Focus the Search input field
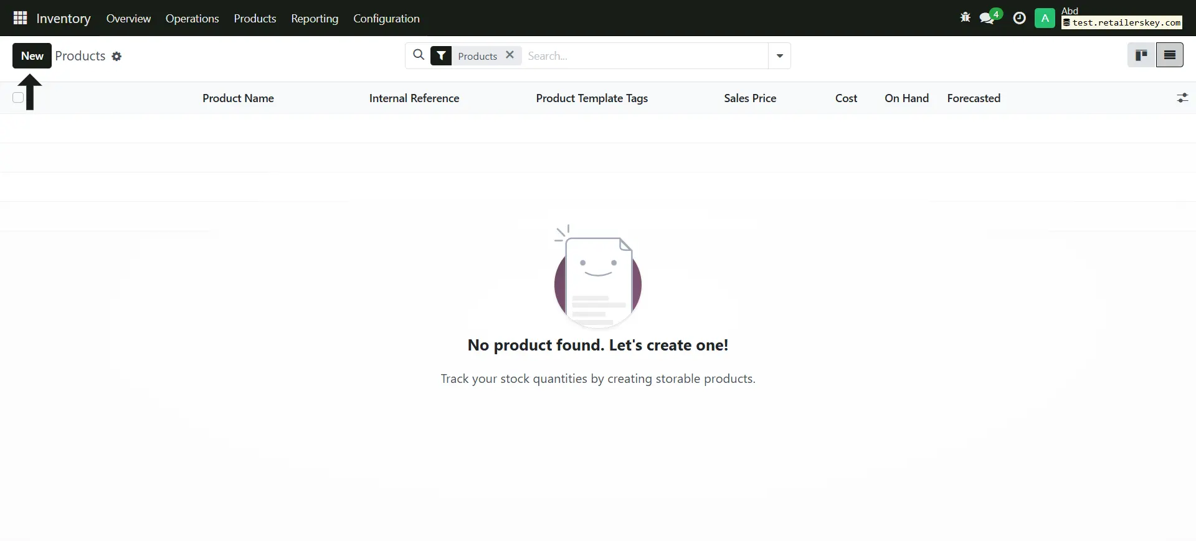Image resolution: width=1196 pixels, height=541 pixels. click(x=645, y=56)
